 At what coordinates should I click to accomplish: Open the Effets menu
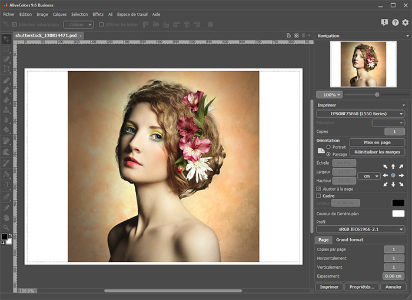click(x=98, y=15)
